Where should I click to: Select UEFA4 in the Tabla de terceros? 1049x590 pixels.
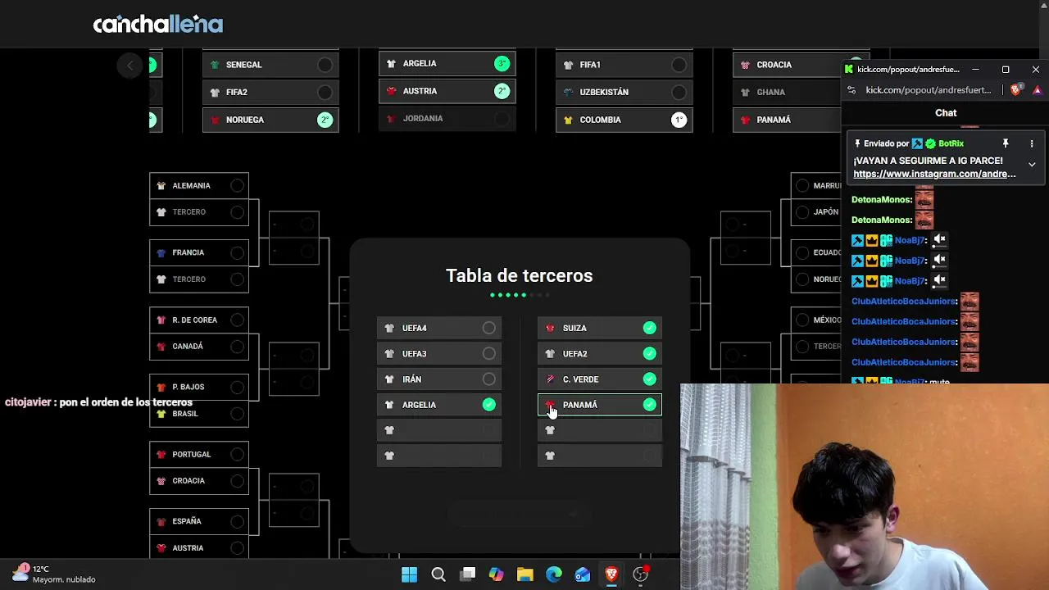pyautogui.click(x=439, y=328)
